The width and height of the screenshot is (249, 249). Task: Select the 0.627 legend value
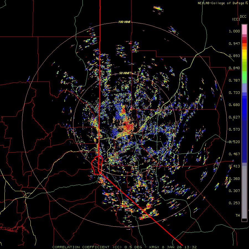point(234,117)
